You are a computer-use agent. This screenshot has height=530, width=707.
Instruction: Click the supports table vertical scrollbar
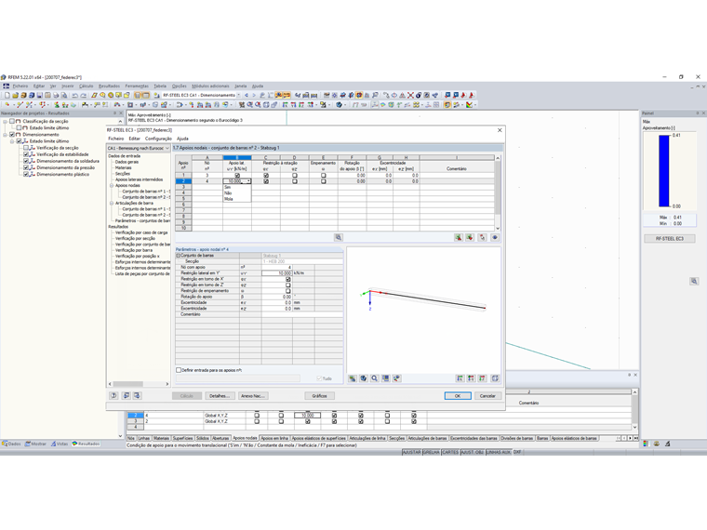click(498, 192)
